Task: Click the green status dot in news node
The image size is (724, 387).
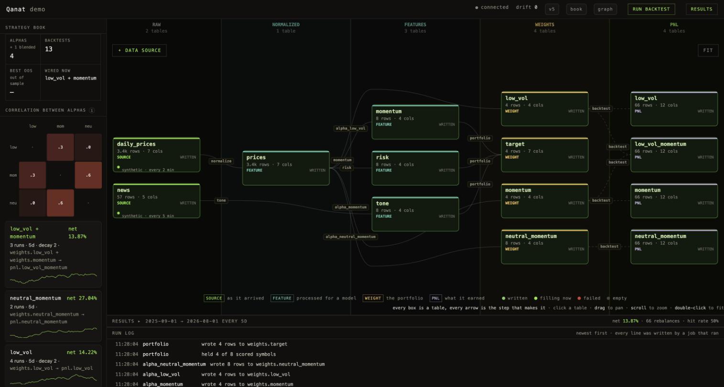Action: point(119,213)
